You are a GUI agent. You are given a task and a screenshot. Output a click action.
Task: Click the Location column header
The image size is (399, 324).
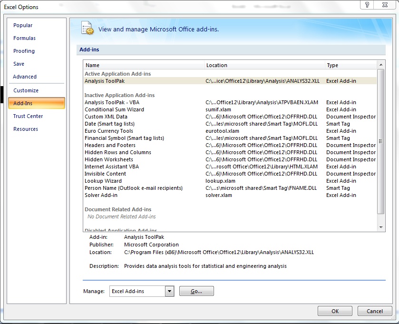pos(264,65)
